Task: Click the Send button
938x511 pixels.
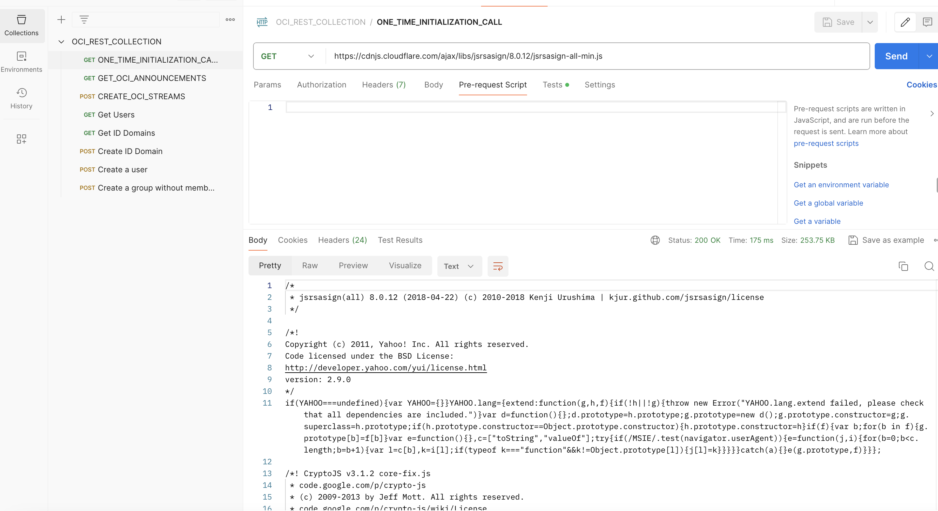Action: tap(897, 56)
